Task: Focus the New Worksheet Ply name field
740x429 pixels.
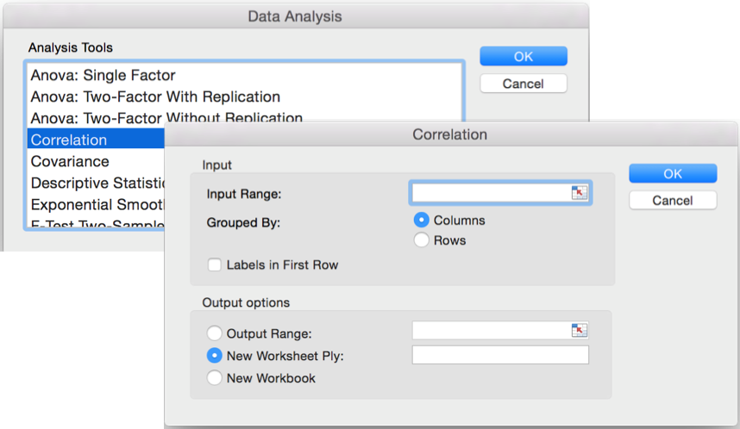Action: click(500, 355)
